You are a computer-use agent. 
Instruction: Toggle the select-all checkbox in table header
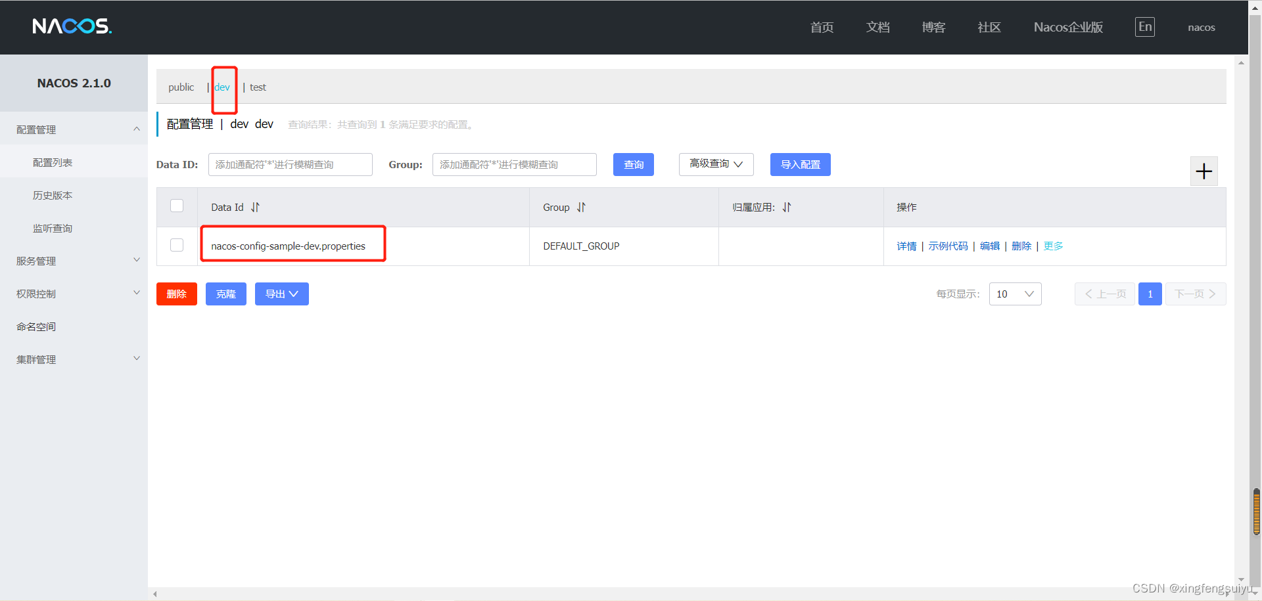point(177,206)
